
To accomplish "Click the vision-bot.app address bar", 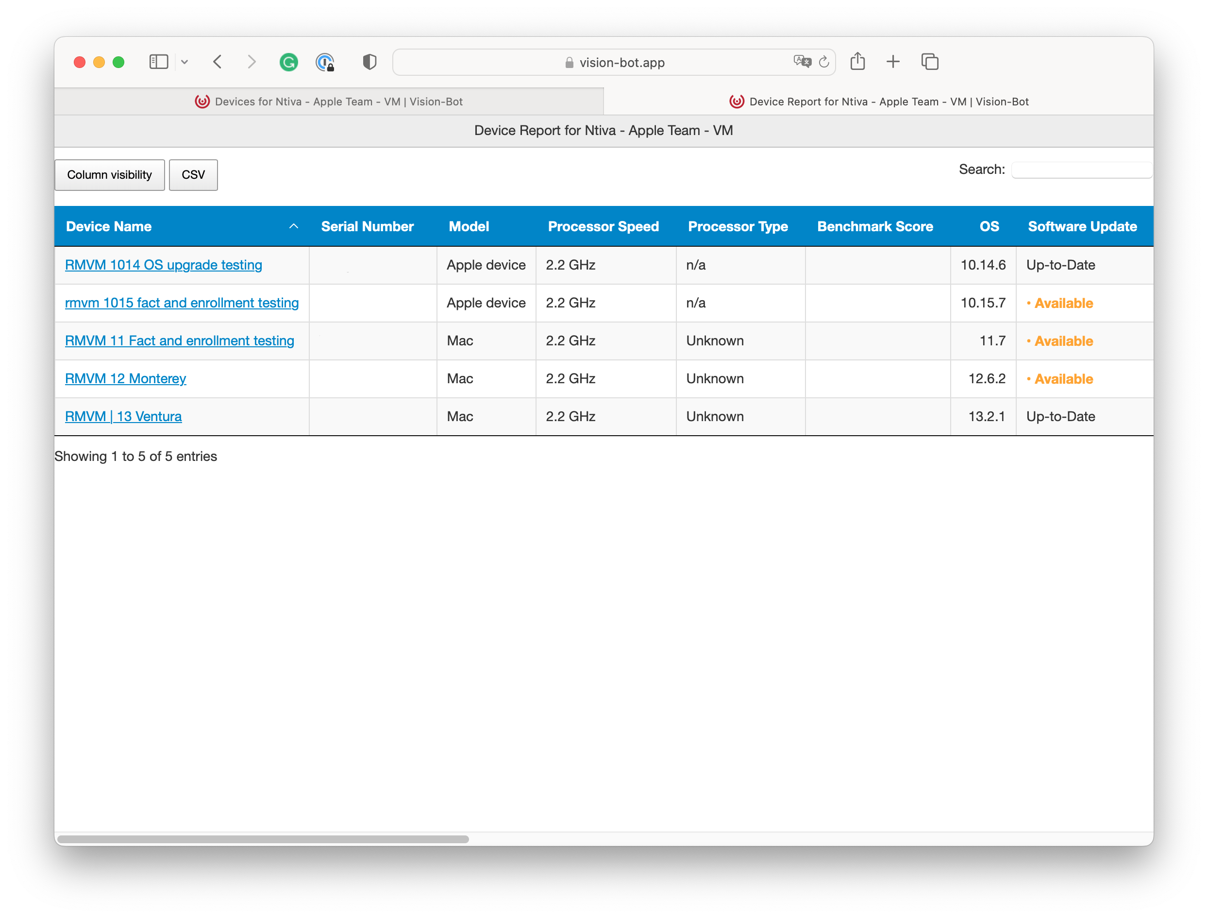I will [614, 62].
